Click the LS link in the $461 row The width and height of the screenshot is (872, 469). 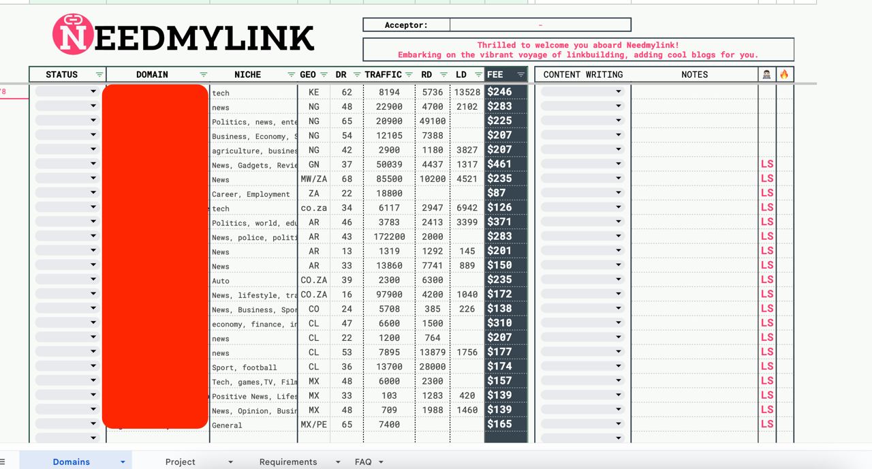tap(767, 164)
